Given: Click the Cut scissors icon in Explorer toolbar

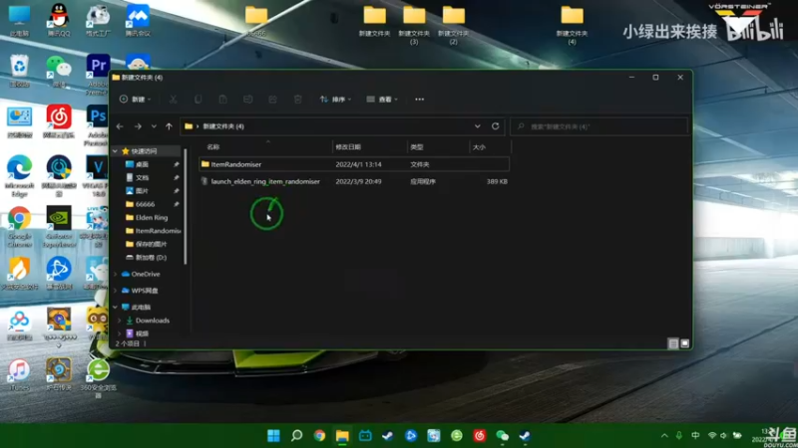Looking at the screenshot, I should 173,100.
